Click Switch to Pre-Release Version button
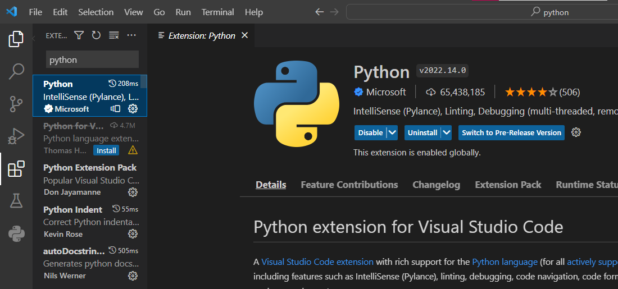This screenshot has width=618, height=289. click(x=511, y=133)
